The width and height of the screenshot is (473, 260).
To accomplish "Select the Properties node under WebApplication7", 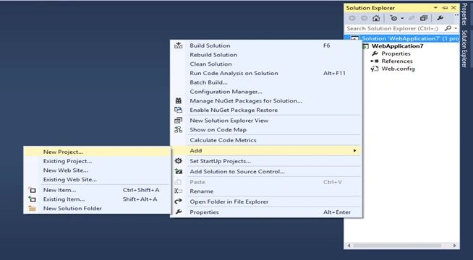I will 396,53.
